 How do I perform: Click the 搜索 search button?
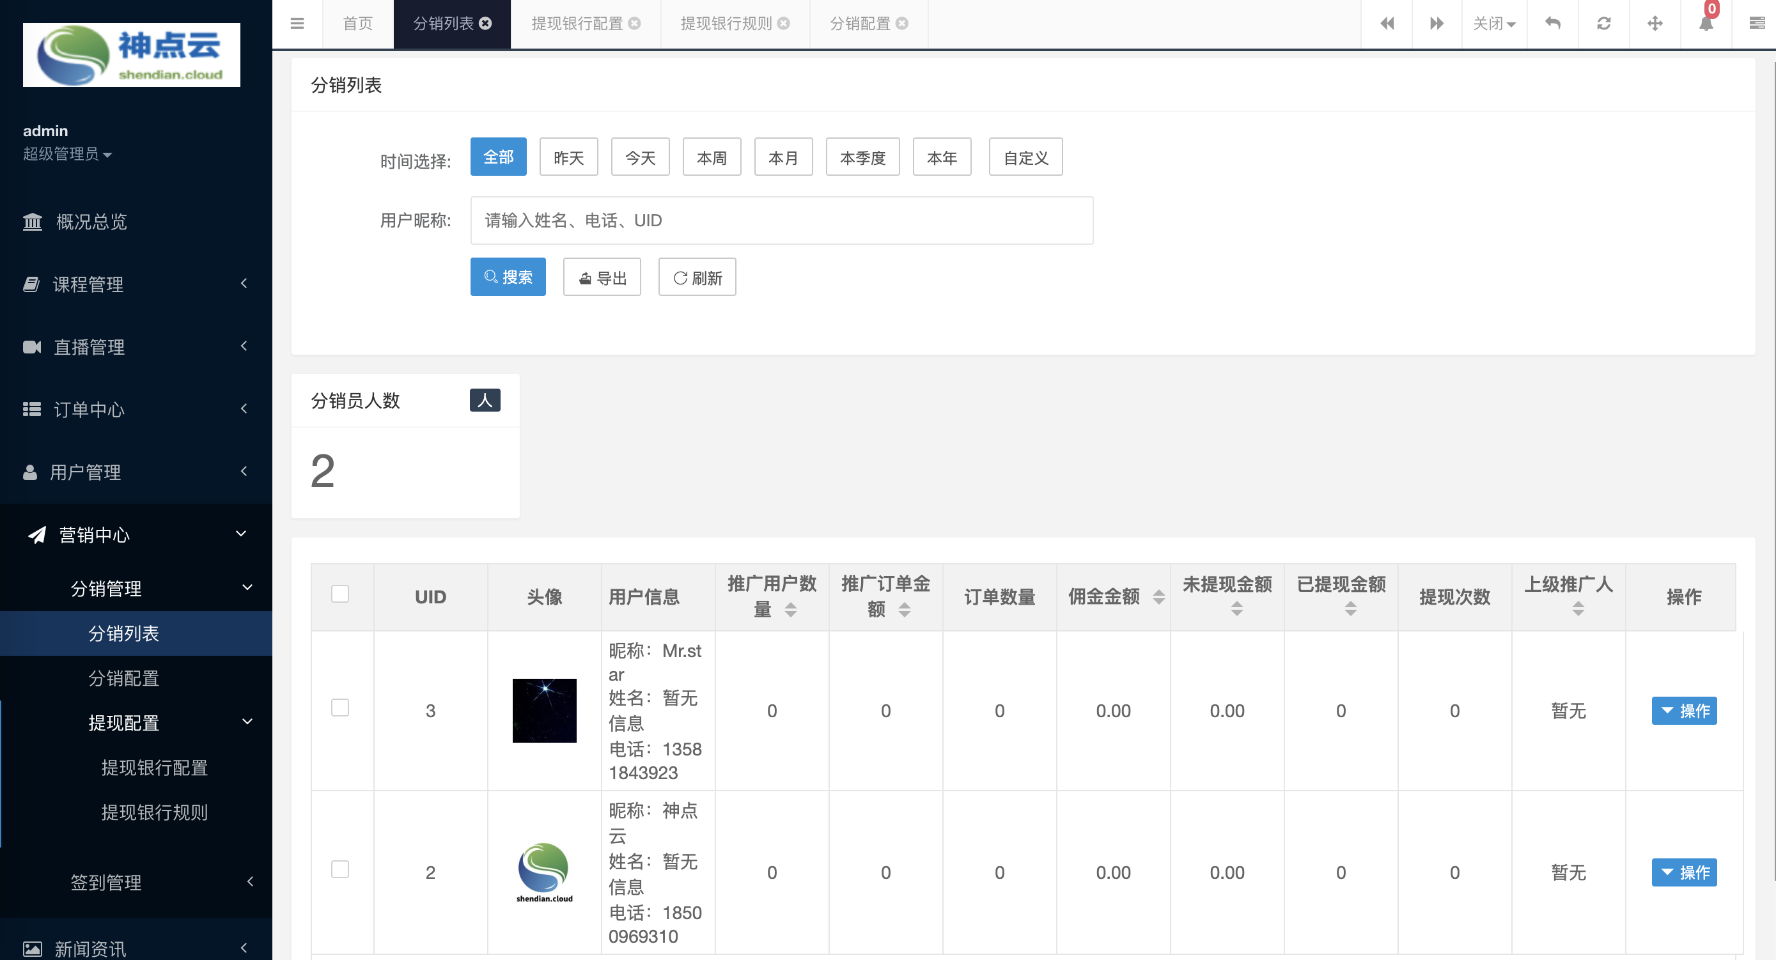508,277
